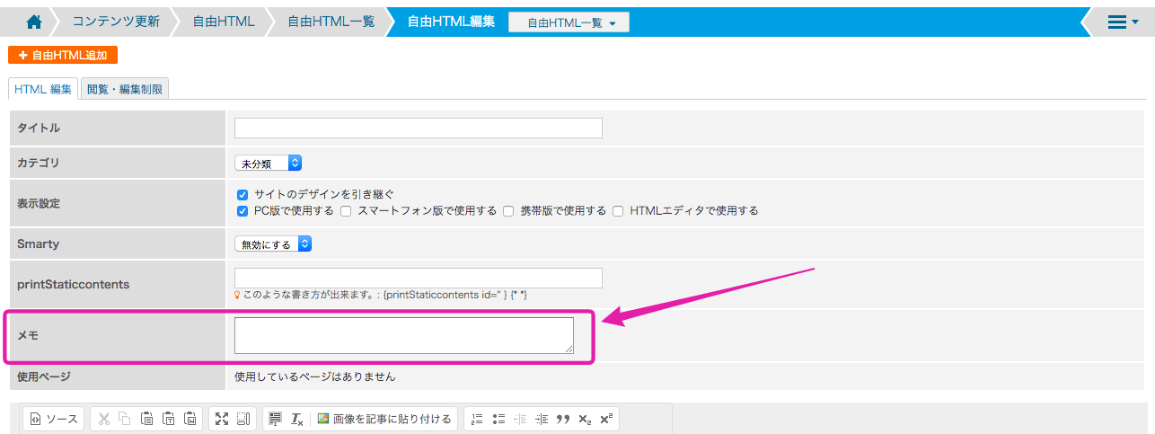The width and height of the screenshot is (1155, 434).
Task: Click the copy icon in editor toolbar
Action: coord(125,419)
